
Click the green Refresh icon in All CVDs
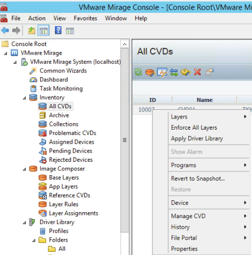pos(138,72)
